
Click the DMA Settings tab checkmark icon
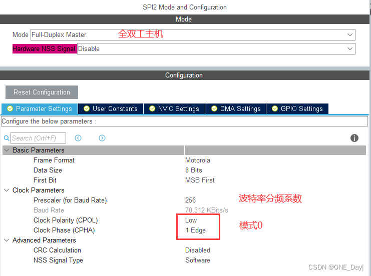pyautogui.click(x=214, y=108)
